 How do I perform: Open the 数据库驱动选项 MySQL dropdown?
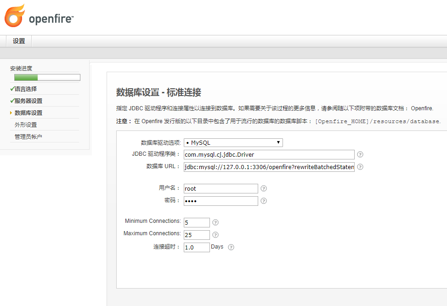(x=233, y=142)
